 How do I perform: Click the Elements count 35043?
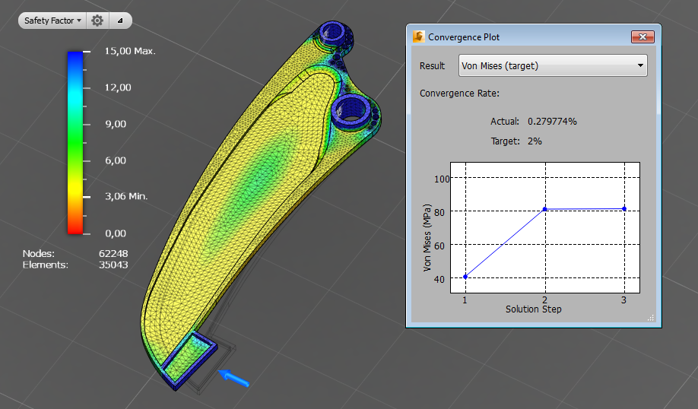tap(113, 265)
